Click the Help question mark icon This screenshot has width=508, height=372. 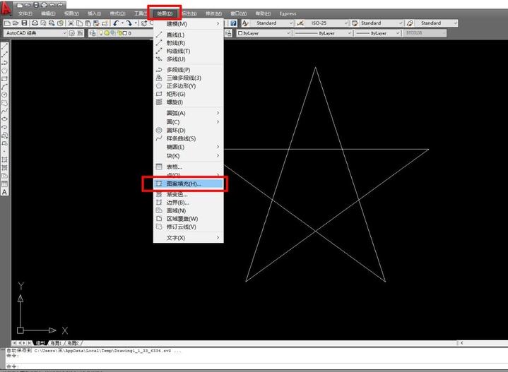point(234,23)
